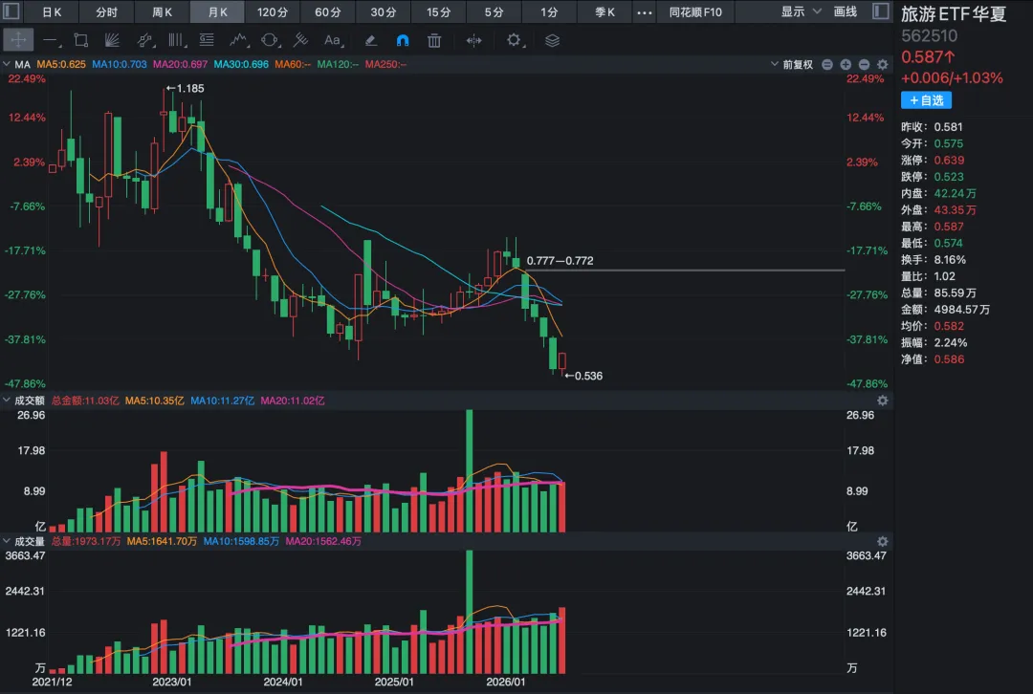Open the drawing settings gear
The height and width of the screenshot is (694, 1033).
click(514, 40)
